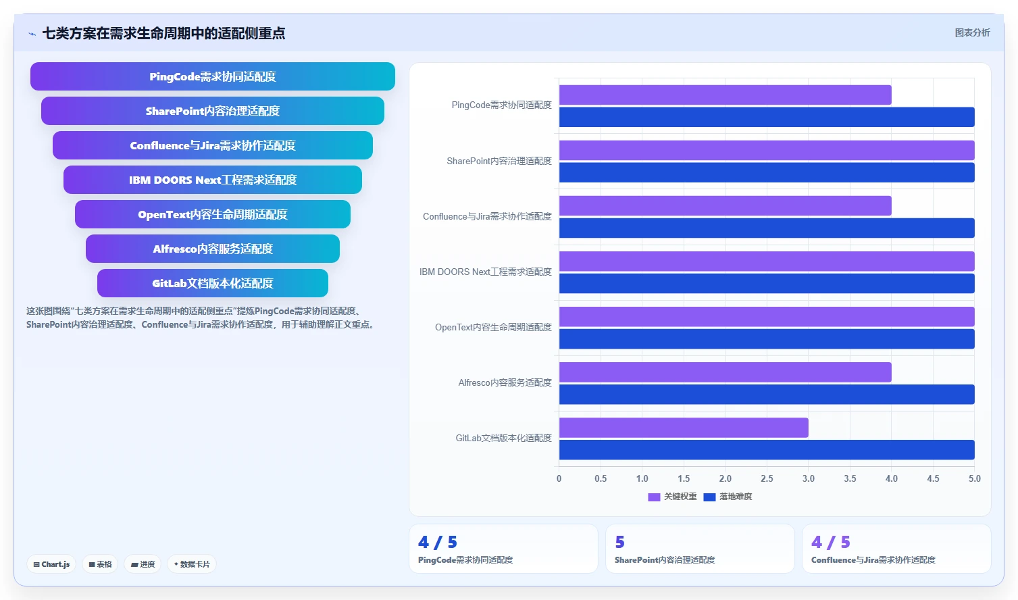
Task: Toggle the 关键权重 legend swatch
Action: pos(654,497)
